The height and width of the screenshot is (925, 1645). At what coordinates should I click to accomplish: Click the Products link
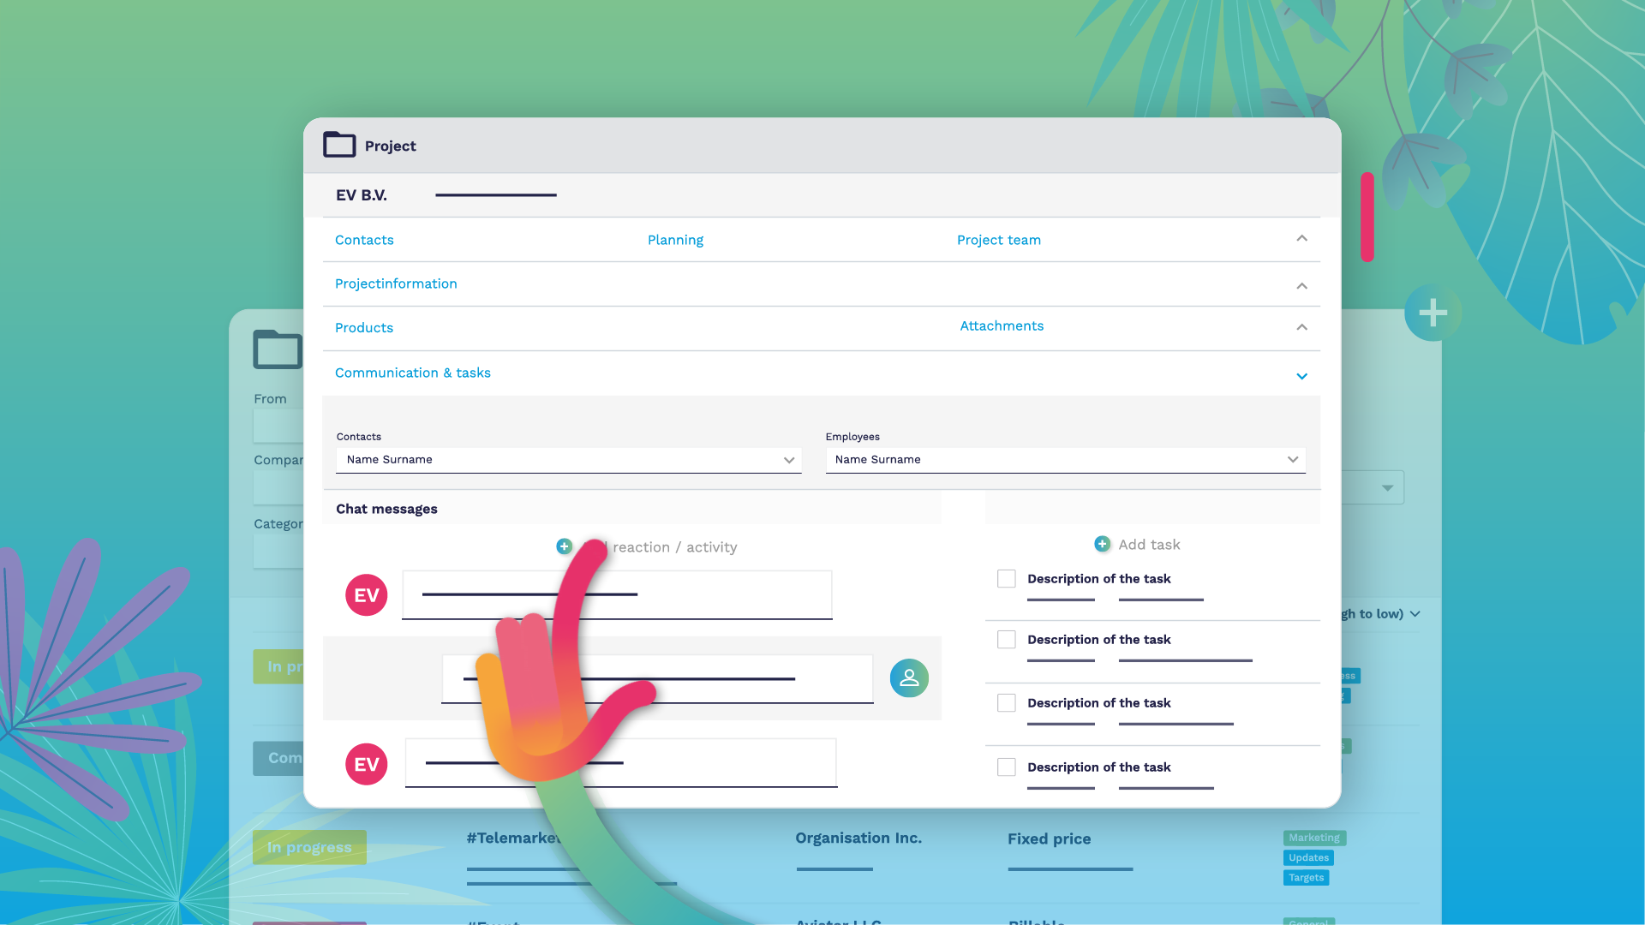pos(364,328)
